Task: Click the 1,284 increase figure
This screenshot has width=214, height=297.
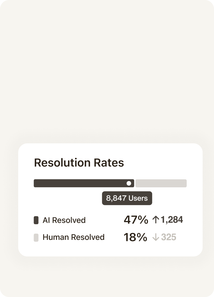Action: (x=172, y=220)
